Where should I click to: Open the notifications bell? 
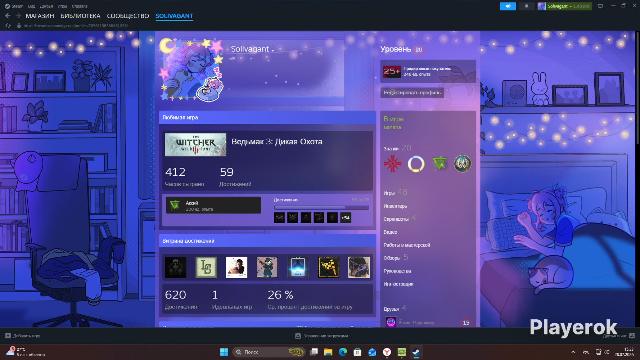(x=527, y=6)
